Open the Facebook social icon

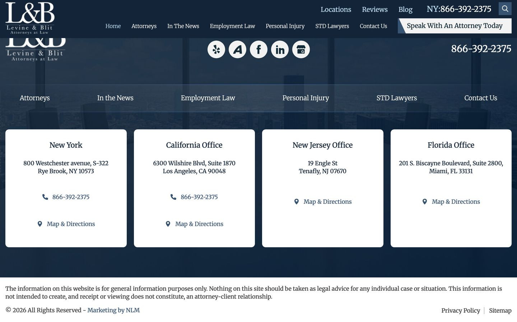258,50
